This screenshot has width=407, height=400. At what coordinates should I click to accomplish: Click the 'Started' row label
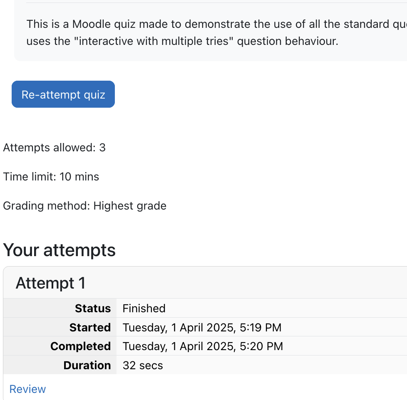click(90, 327)
